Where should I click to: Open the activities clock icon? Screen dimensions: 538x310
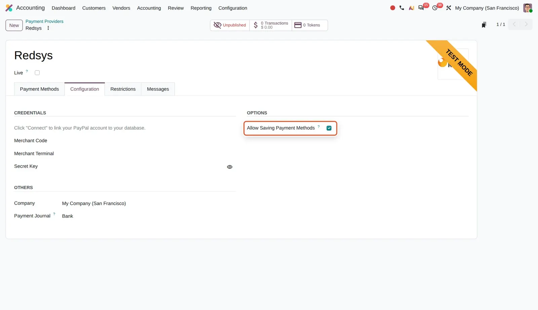tap(435, 8)
